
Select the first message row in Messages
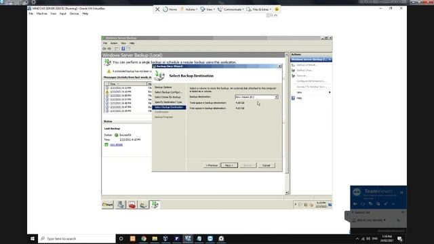point(128,87)
